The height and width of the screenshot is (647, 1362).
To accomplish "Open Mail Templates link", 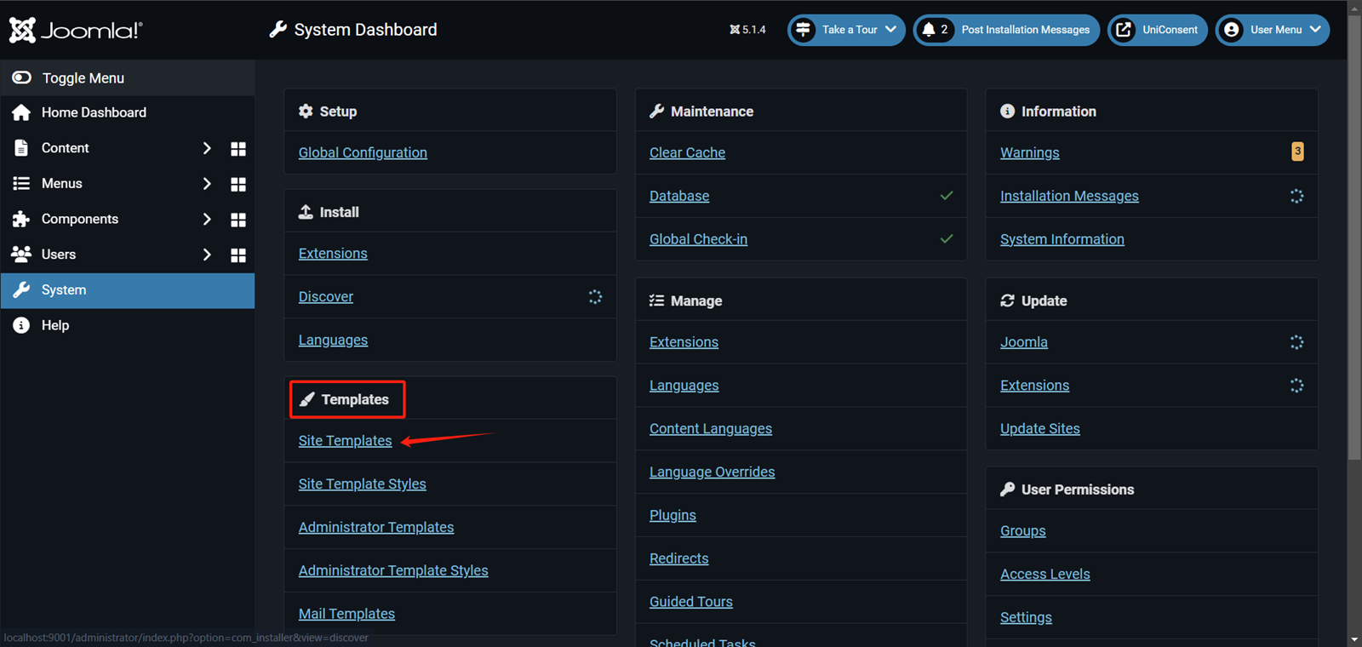I will [346, 615].
